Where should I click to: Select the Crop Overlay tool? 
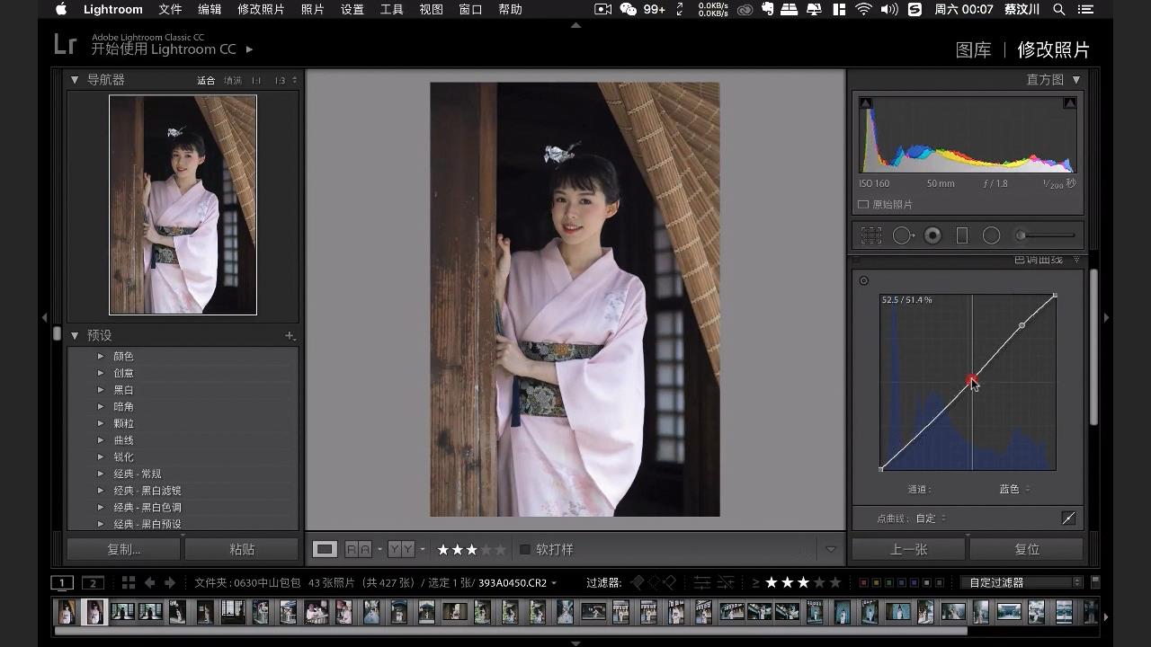click(870, 235)
